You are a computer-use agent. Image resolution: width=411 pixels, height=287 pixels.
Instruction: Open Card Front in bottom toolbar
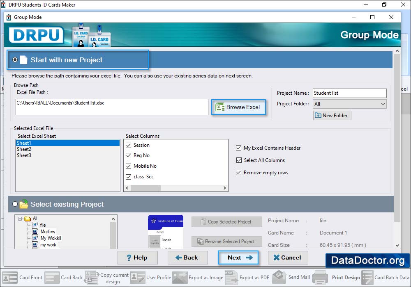pos(22,278)
